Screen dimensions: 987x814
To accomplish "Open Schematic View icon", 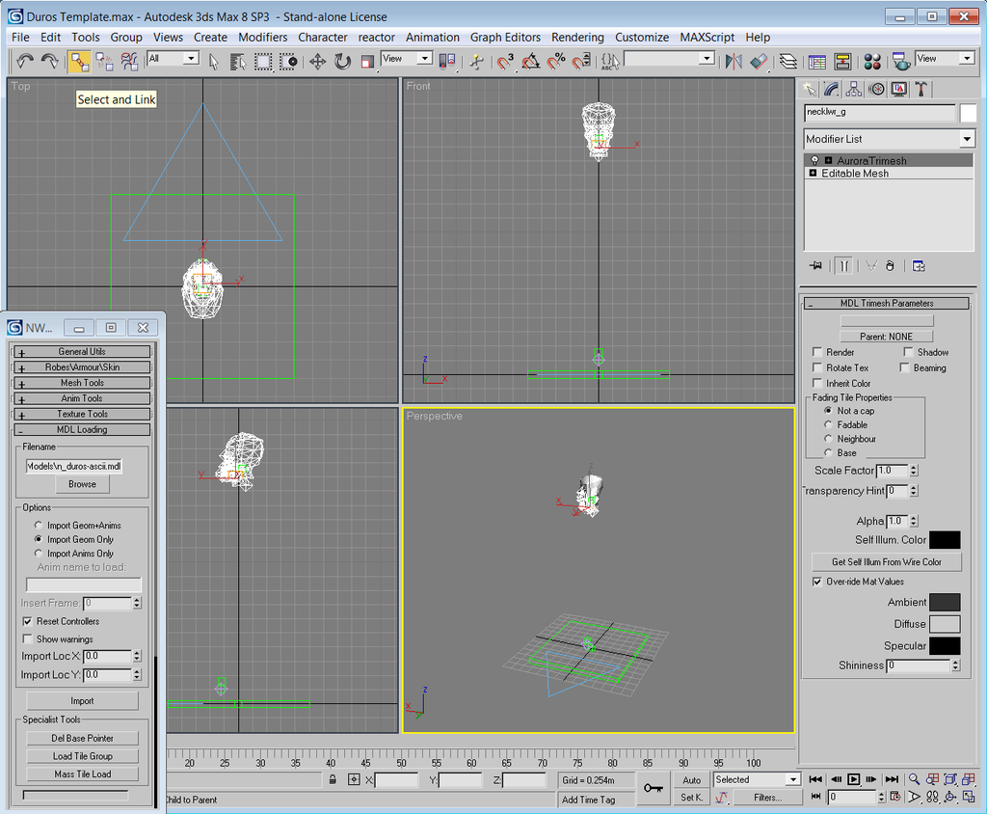I will (x=842, y=61).
